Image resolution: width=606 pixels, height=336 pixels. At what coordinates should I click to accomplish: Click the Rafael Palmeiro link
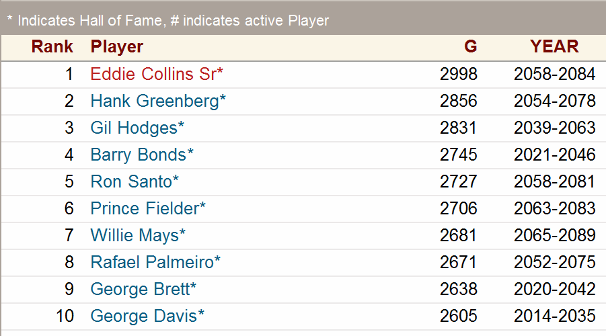tap(152, 262)
